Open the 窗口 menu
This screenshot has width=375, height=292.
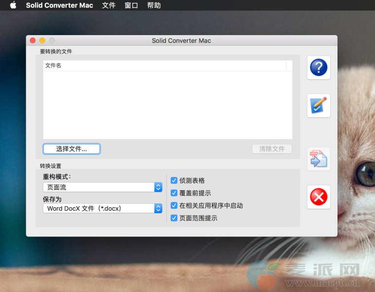pos(131,5)
